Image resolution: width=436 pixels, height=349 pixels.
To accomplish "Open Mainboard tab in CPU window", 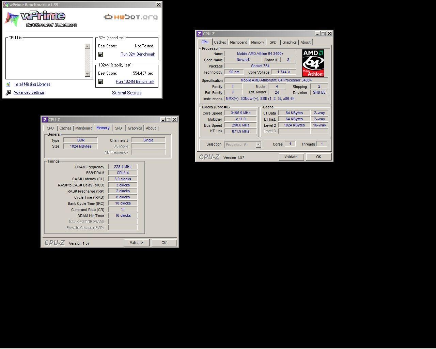I will tap(238, 42).
